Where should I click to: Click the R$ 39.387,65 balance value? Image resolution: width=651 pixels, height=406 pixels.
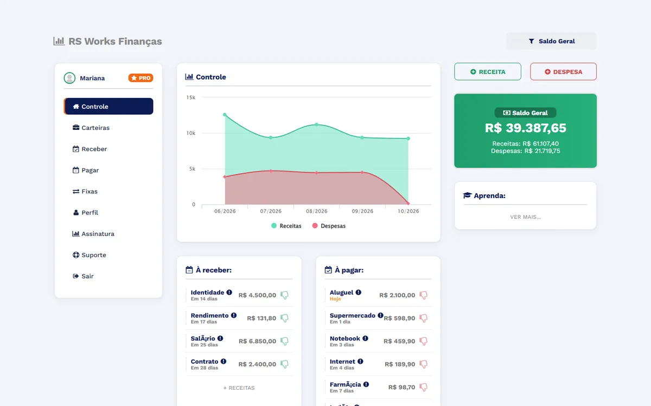pos(525,128)
